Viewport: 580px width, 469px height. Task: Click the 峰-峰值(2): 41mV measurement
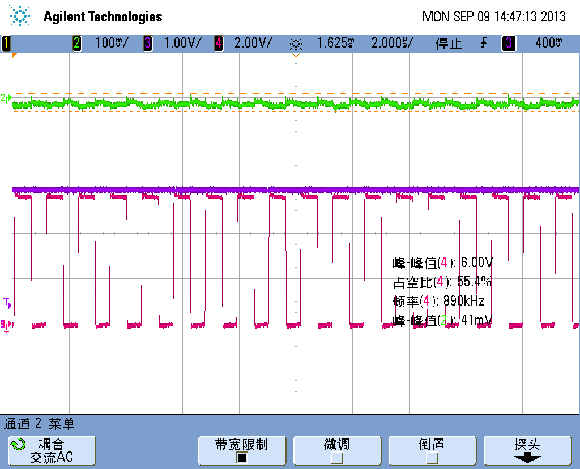[x=442, y=320]
